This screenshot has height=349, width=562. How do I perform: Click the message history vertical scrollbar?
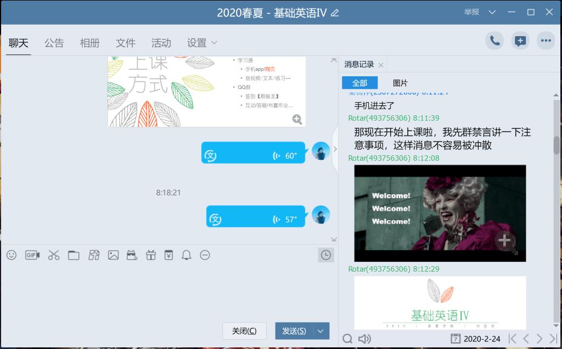(x=557, y=211)
